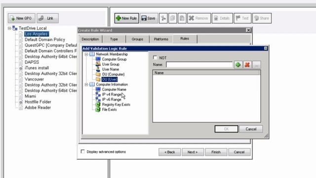
Task: Select Computer Group rule type
Action: (x=114, y=59)
